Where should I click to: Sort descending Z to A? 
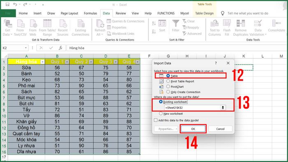pyautogui.click(x=154, y=32)
